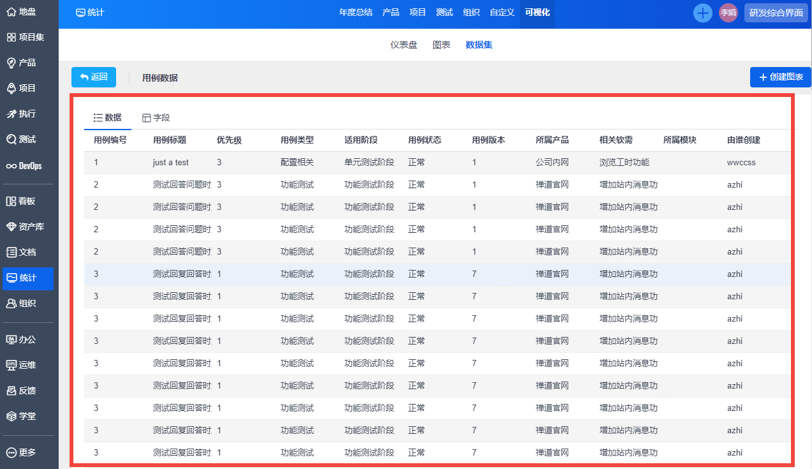Image resolution: width=812 pixels, height=469 pixels.
Task: Select the 年度总结 top menu item
Action: coord(355,12)
